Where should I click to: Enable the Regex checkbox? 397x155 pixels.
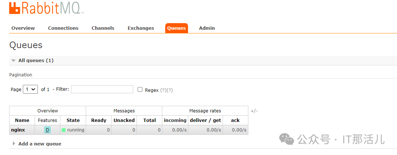(140, 90)
